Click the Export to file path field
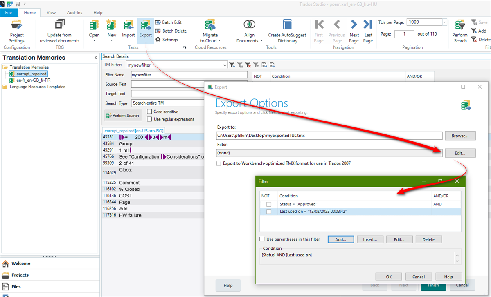 pos(329,136)
